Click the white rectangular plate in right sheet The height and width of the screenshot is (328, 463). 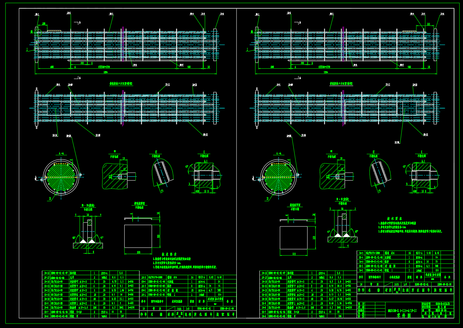click(x=293, y=238)
